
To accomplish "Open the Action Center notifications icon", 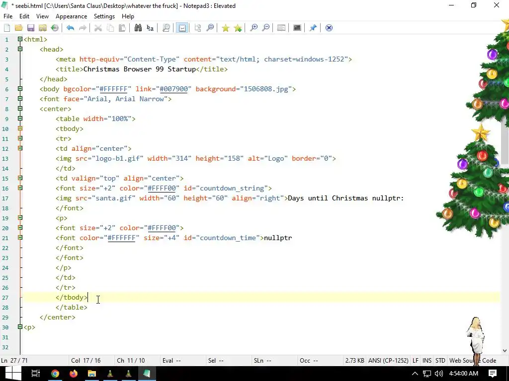I will (493, 374).
